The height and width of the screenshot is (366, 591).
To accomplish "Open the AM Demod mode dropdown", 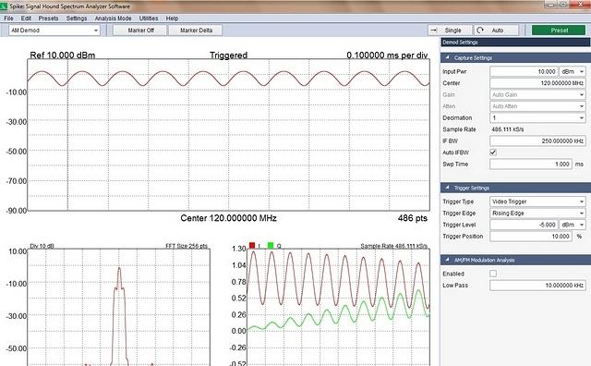I will 54,30.
